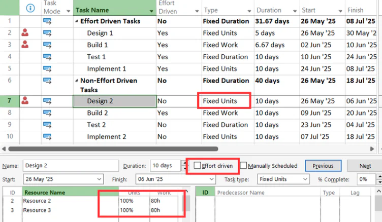Click right arrow of horizontal scrollbar
382x222 pixels.
[372, 149]
